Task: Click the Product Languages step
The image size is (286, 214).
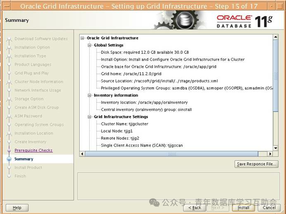Action: 33,64
